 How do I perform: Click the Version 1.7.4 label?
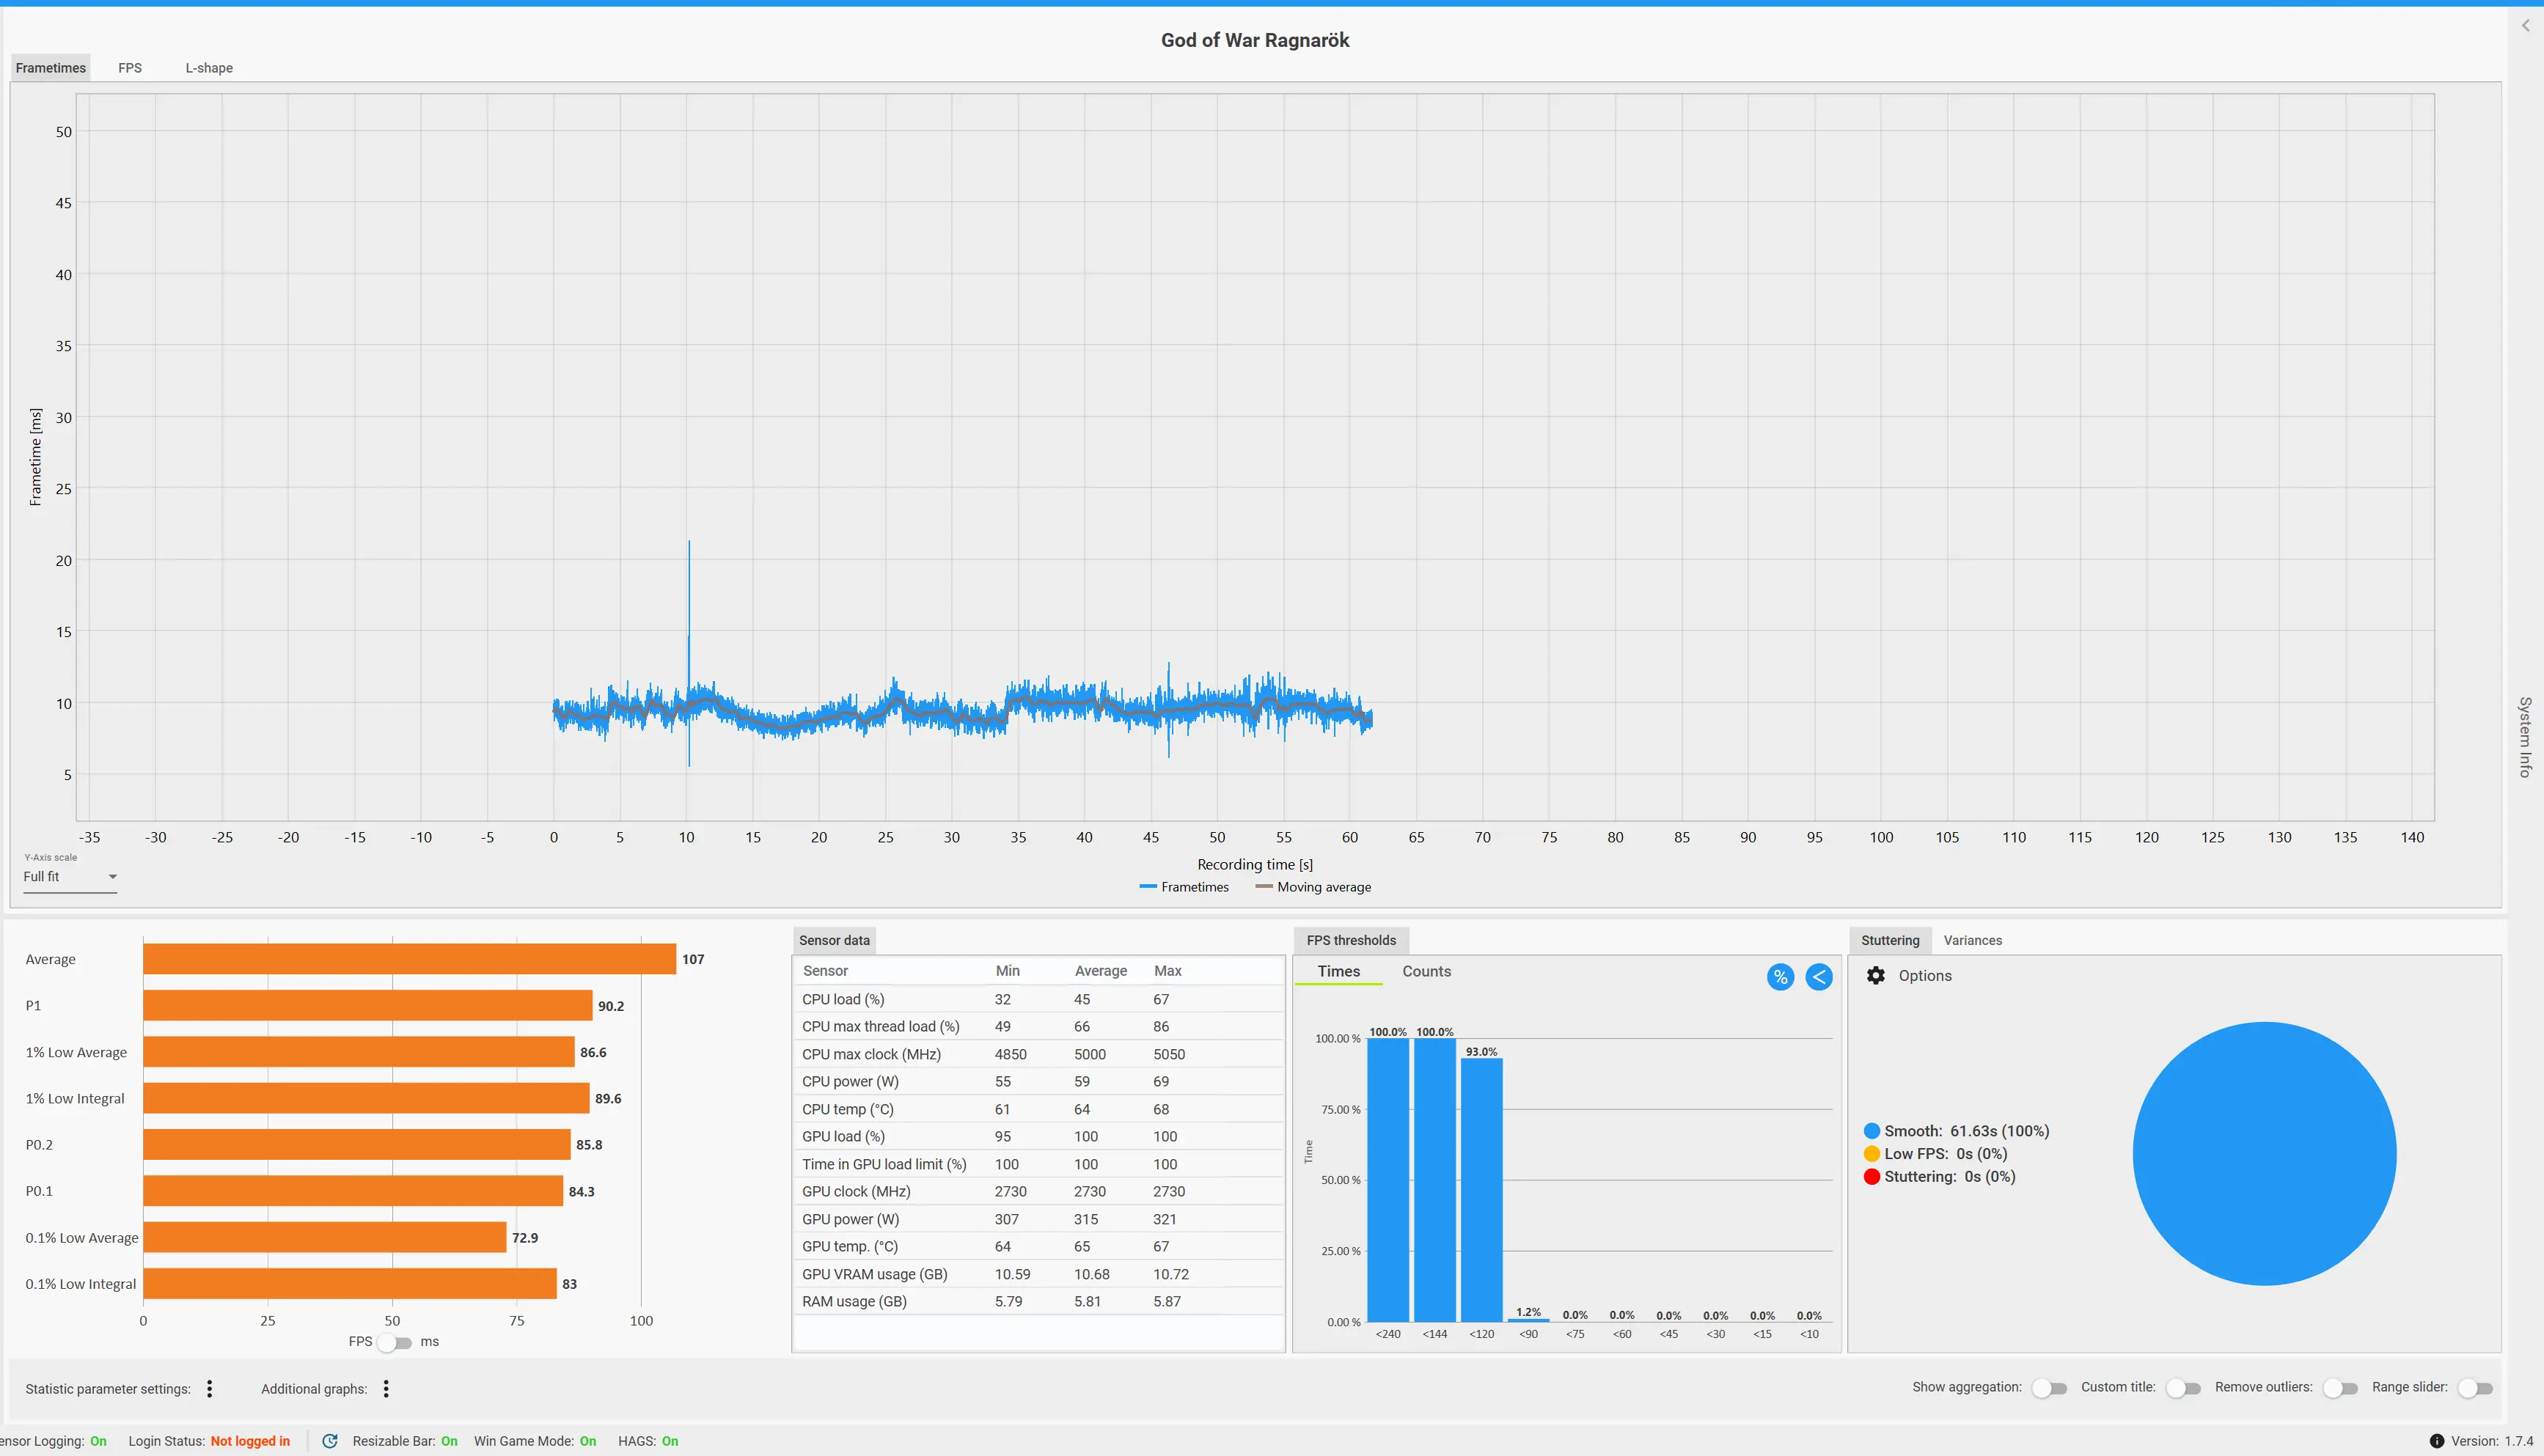pos(2492,1441)
